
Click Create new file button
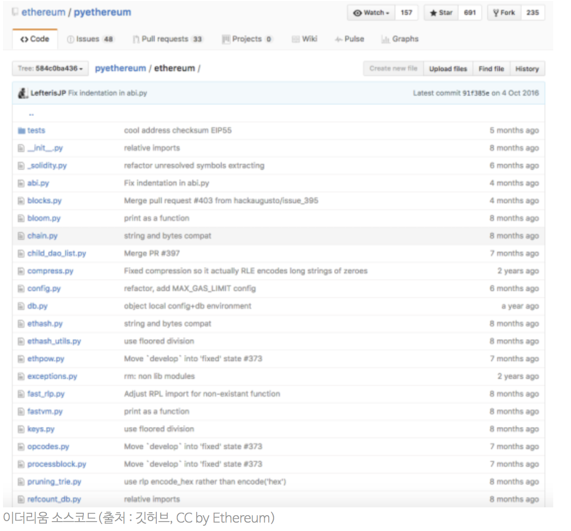pos(393,69)
